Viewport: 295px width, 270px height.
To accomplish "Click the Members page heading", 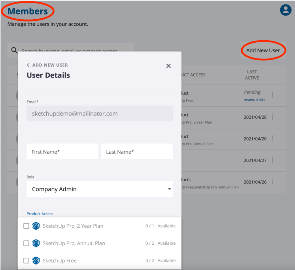I will click(x=28, y=11).
